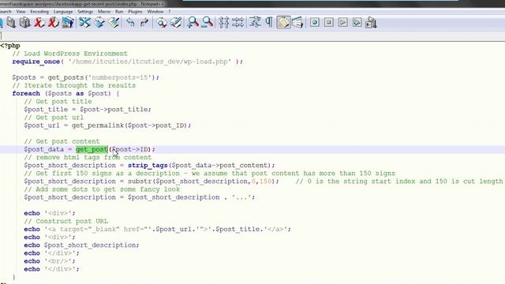Open the Run menu

tap(119, 12)
